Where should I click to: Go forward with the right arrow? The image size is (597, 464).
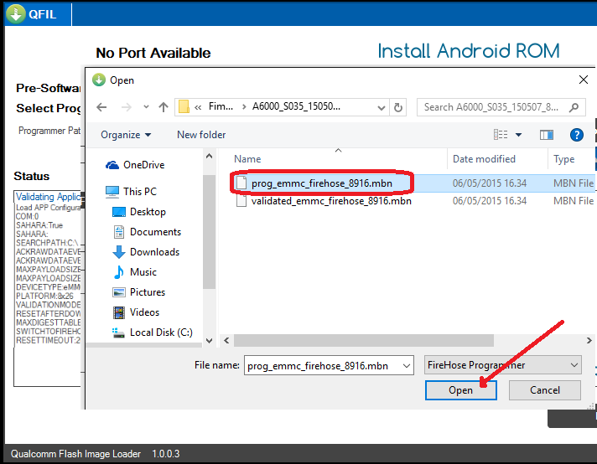tap(126, 107)
